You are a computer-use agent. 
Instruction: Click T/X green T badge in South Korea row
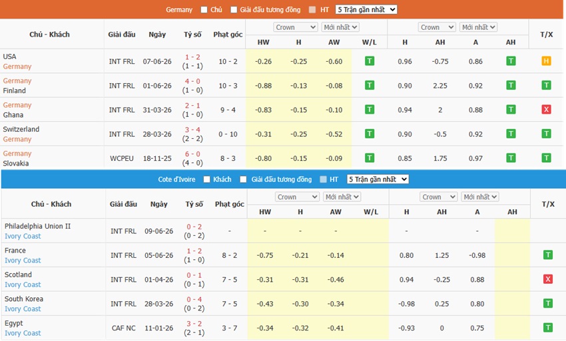point(548,304)
